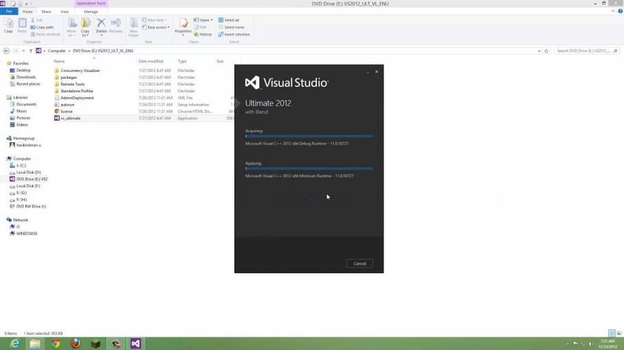Go back using the Explorer back arrow

(6, 51)
